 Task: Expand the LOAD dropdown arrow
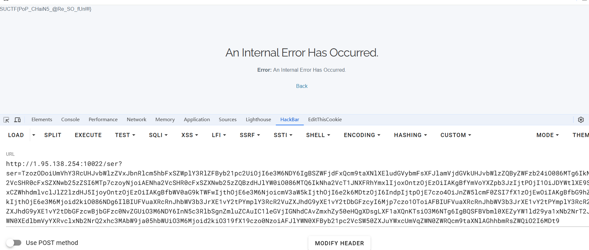click(34, 135)
